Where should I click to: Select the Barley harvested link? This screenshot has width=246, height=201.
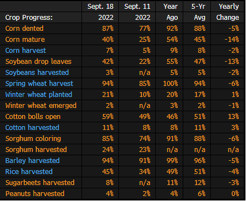pyautogui.click(x=32, y=161)
